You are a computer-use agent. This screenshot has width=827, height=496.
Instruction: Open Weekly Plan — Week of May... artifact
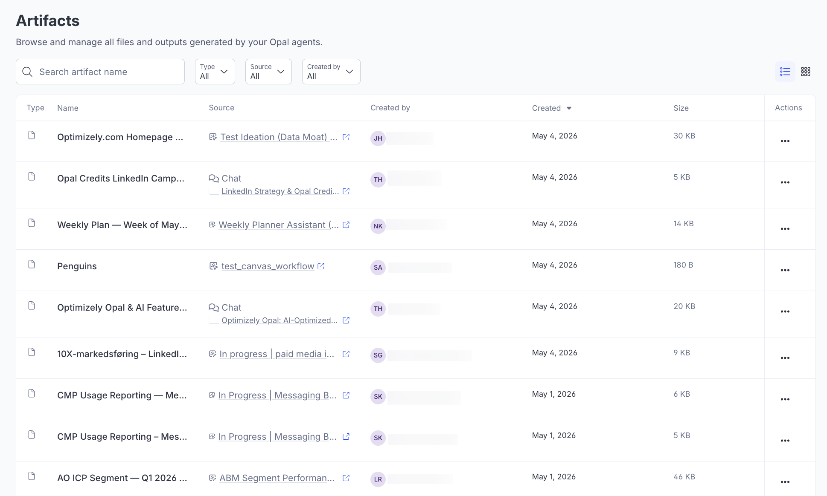point(122,225)
